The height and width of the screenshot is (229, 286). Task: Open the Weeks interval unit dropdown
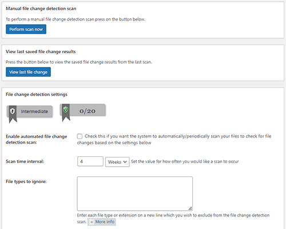[x=117, y=162]
